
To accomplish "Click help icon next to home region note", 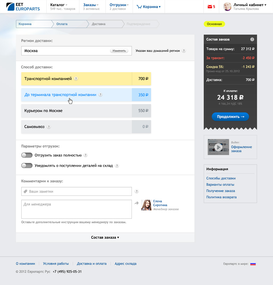I will point(184,51).
